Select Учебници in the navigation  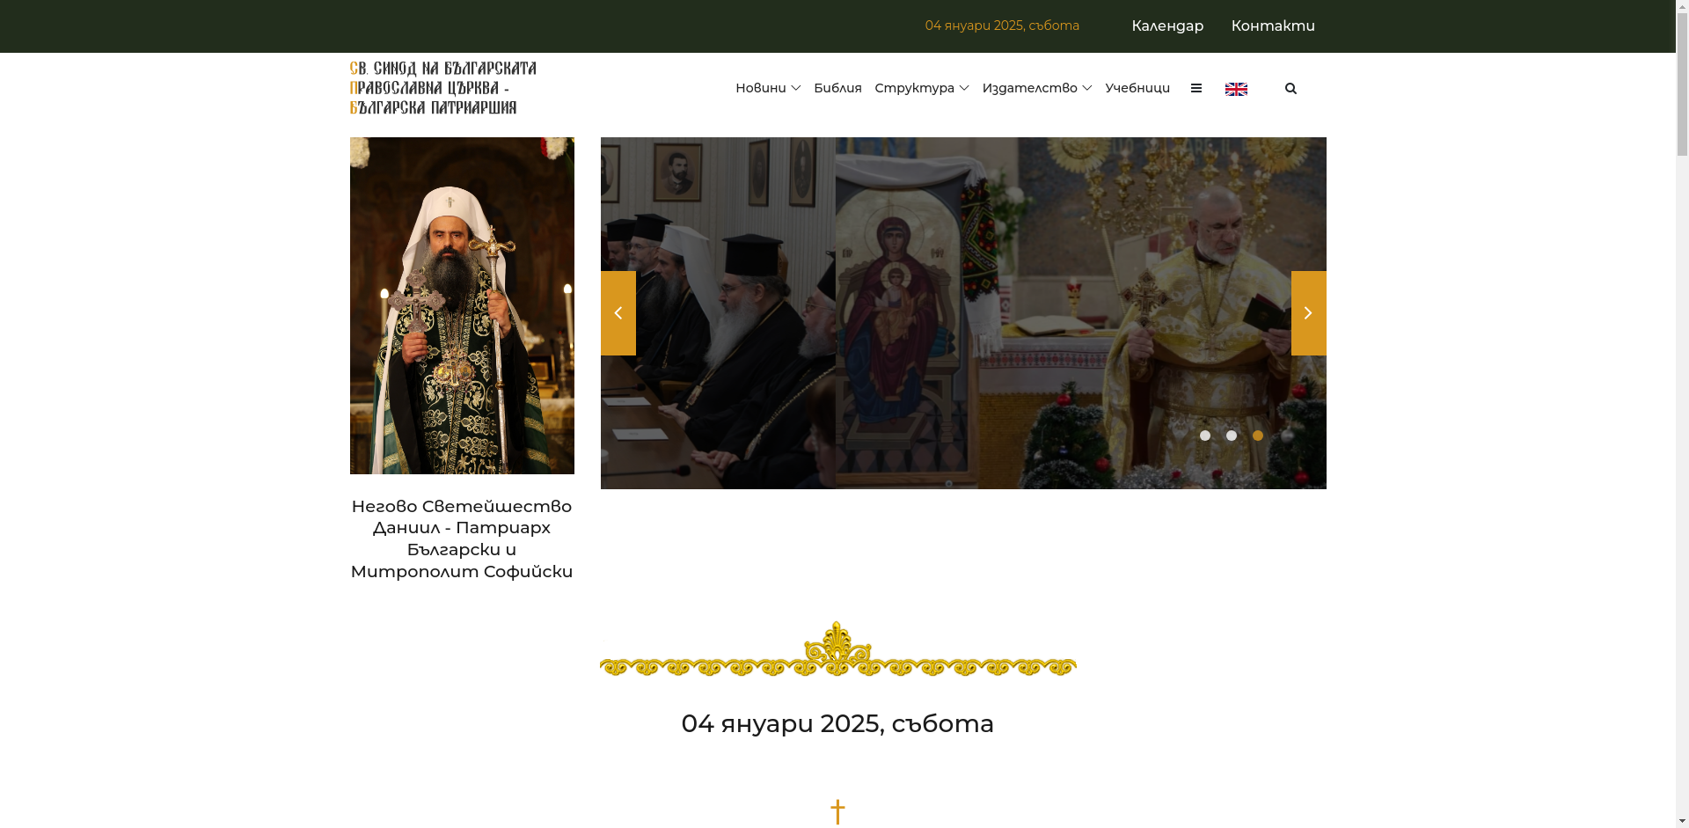[1137, 88]
